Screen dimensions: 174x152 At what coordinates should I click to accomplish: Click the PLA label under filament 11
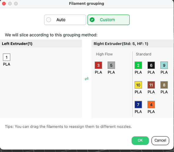[x=151, y=92]
